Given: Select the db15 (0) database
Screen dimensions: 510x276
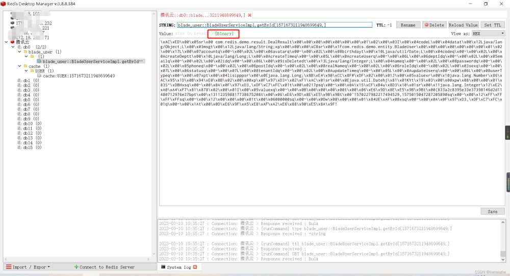Looking at the screenshot, I should click(32, 147).
